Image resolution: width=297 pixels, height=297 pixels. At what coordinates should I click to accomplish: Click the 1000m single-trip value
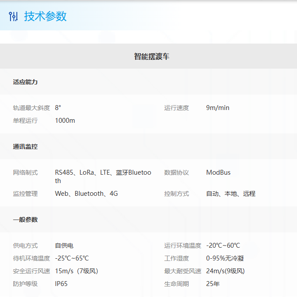pos(65,121)
